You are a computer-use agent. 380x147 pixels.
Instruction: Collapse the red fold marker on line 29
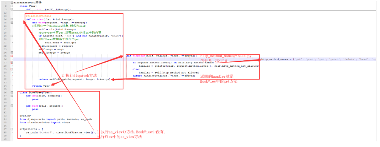12,69
